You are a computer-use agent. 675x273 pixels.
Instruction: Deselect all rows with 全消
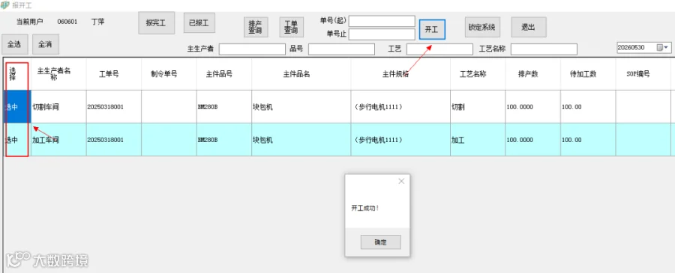click(x=46, y=44)
